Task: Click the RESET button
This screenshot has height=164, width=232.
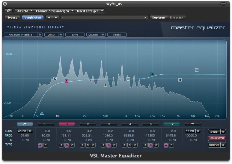Action: click(117, 35)
